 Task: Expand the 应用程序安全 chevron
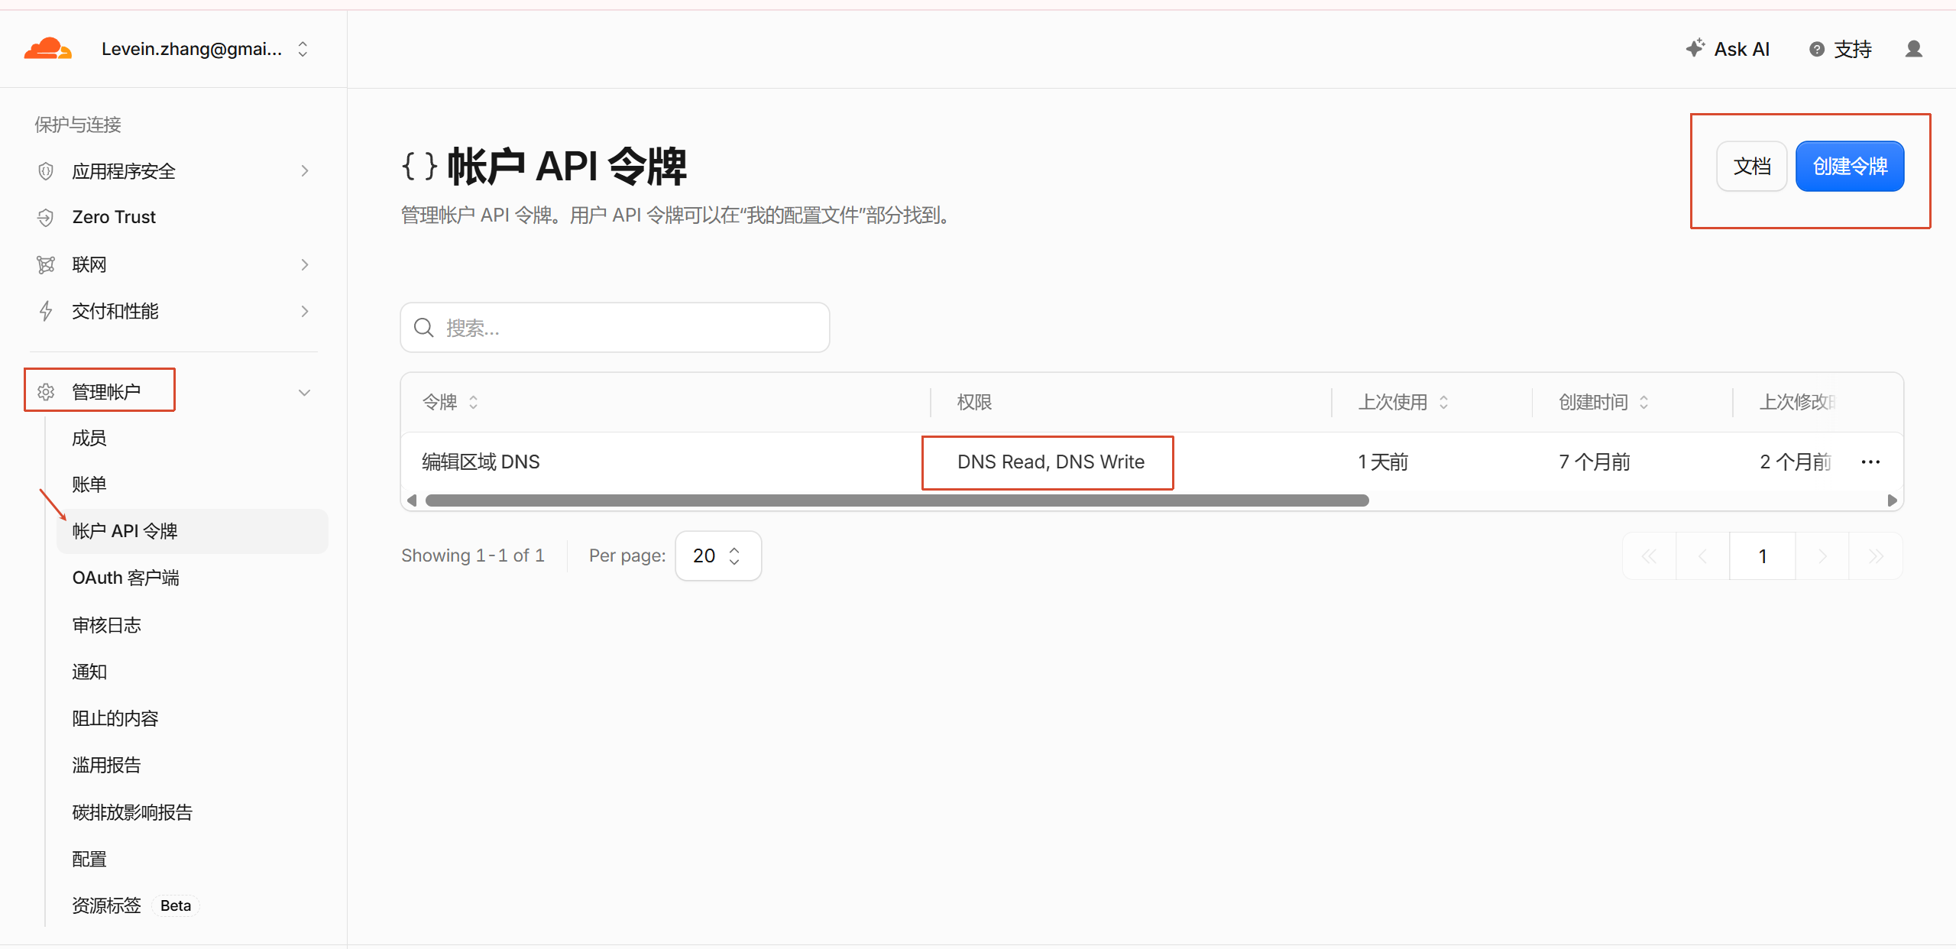[x=305, y=171]
